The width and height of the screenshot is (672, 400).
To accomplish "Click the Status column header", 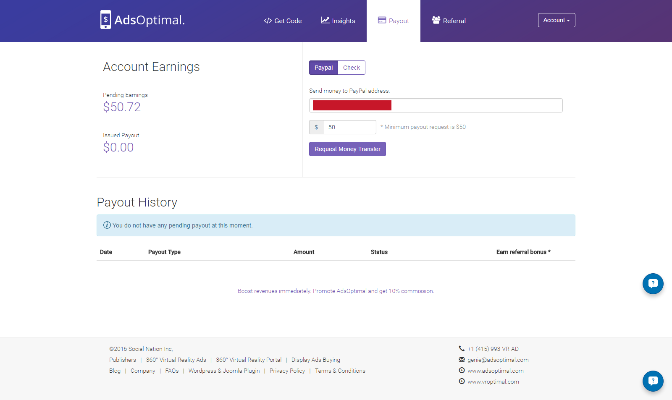I will (x=379, y=252).
